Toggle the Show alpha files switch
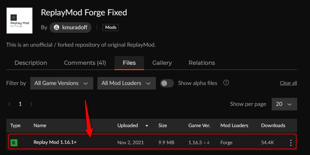The image size is (310, 155). 167,83
